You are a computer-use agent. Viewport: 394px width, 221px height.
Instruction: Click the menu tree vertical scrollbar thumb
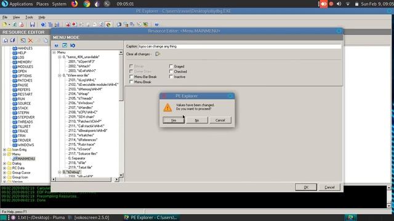(121, 78)
